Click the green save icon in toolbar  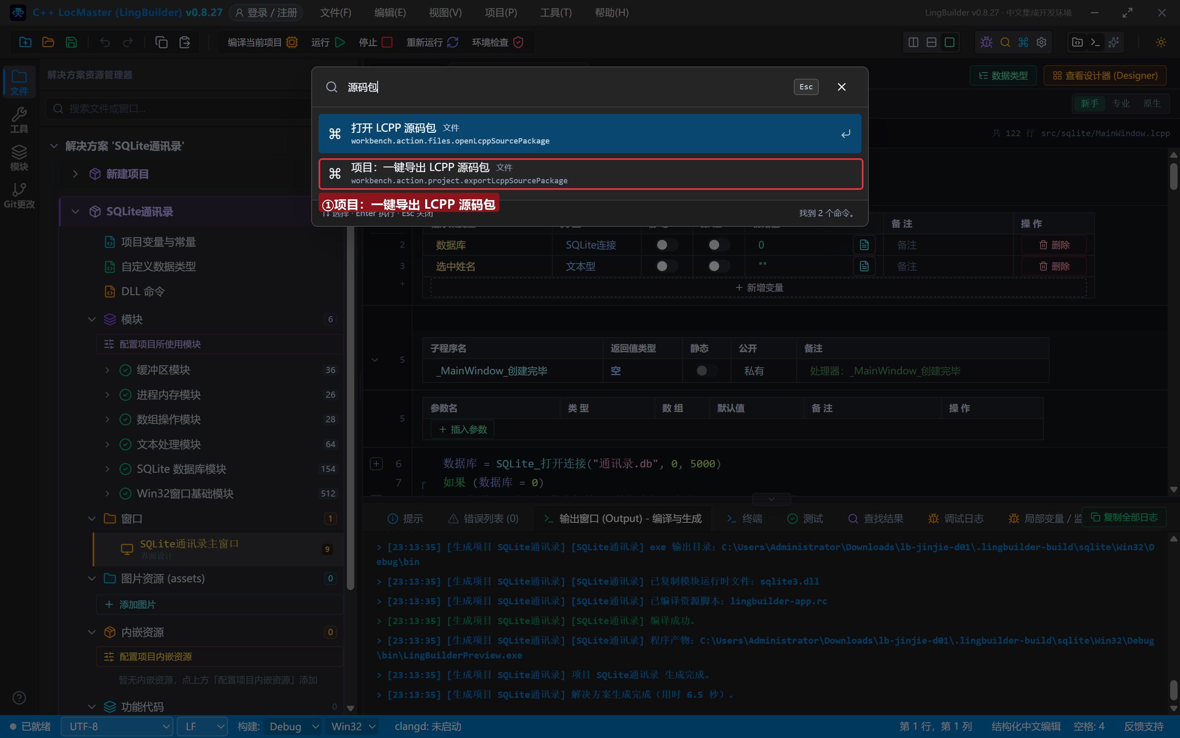(x=71, y=43)
